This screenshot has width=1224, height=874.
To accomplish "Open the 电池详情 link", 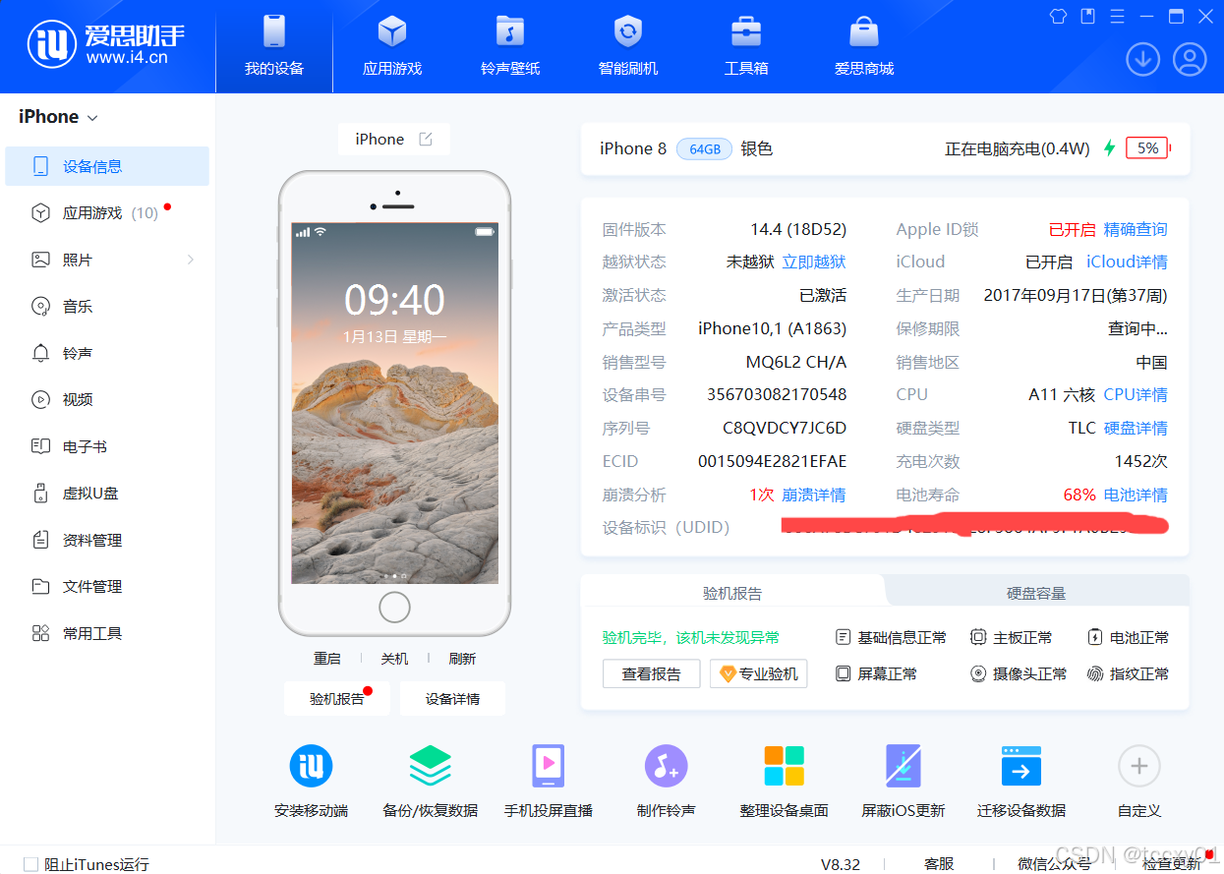I will tap(1136, 495).
